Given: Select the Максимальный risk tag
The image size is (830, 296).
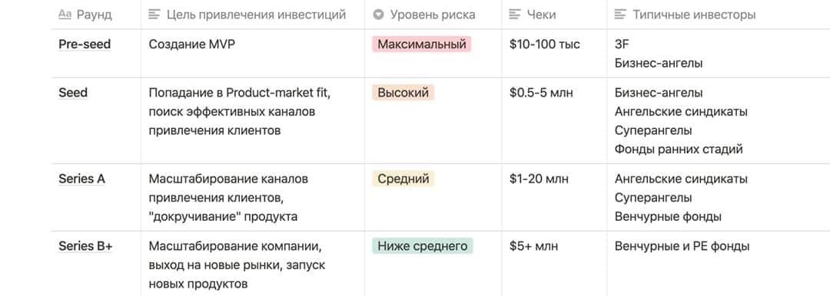Looking at the screenshot, I should (x=421, y=44).
